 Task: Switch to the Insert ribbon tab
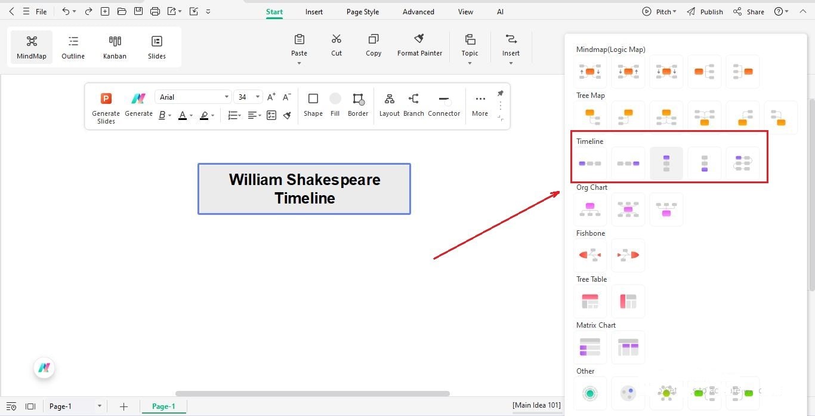click(x=314, y=11)
